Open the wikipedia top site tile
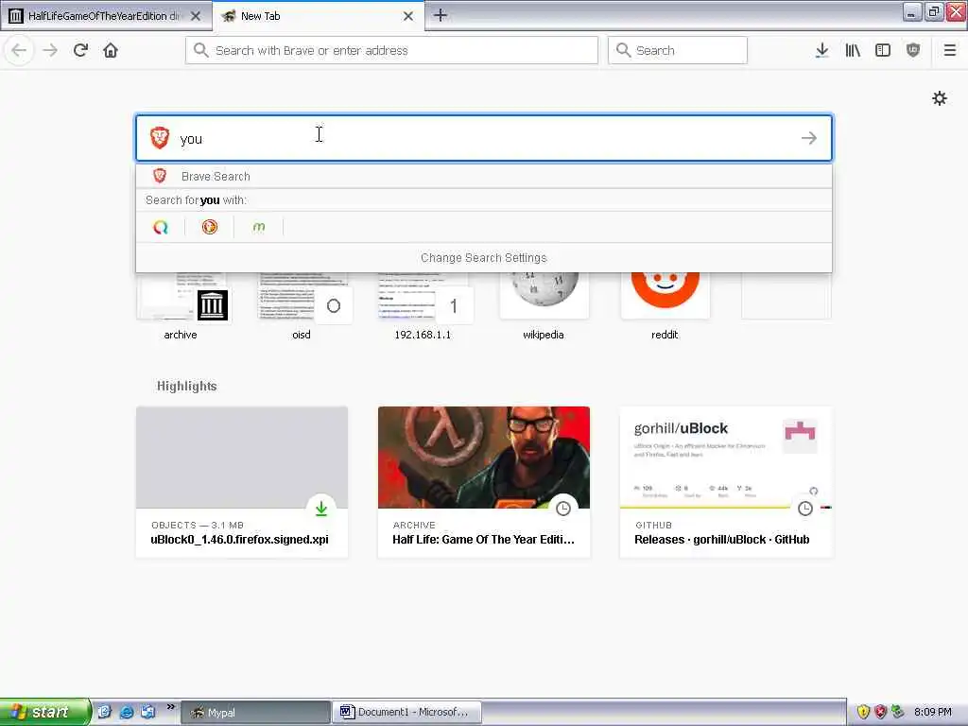 (544, 307)
